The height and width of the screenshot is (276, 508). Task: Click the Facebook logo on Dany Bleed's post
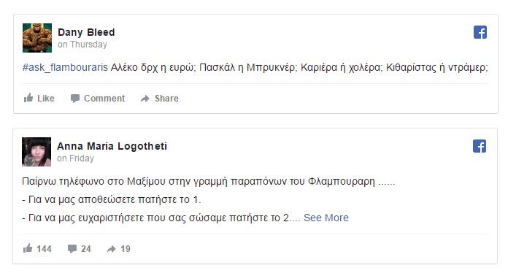[480, 32]
